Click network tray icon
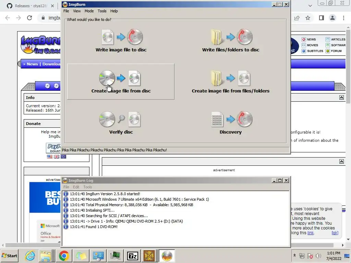 pos(302,255)
